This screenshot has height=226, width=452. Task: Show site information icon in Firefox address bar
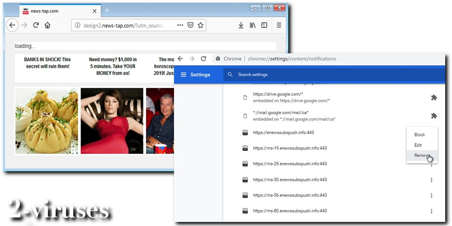click(x=77, y=25)
